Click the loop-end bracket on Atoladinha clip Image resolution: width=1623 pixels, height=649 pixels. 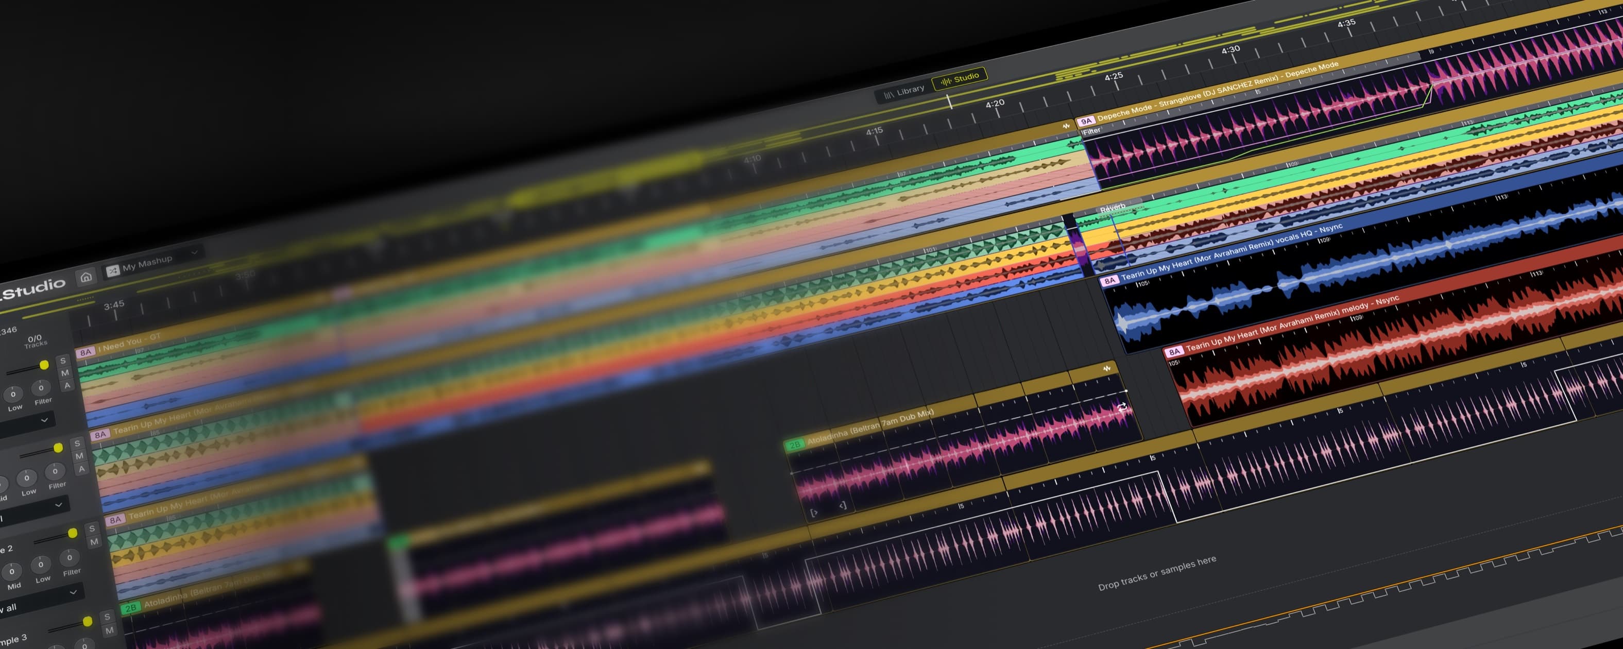(842, 505)
